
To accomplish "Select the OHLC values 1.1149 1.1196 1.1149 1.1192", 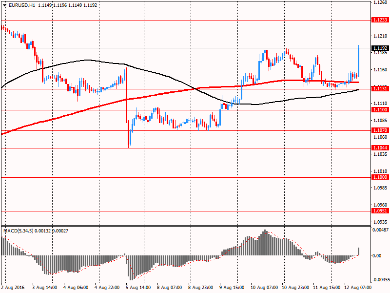I will 67,5.
